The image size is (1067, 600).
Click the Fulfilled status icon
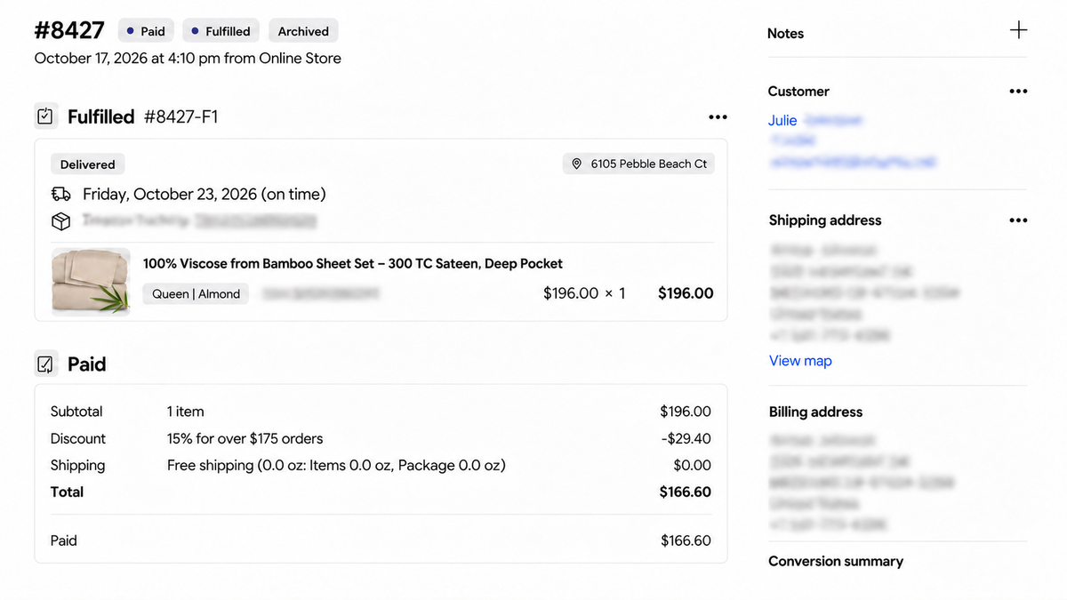pos(45,116)
